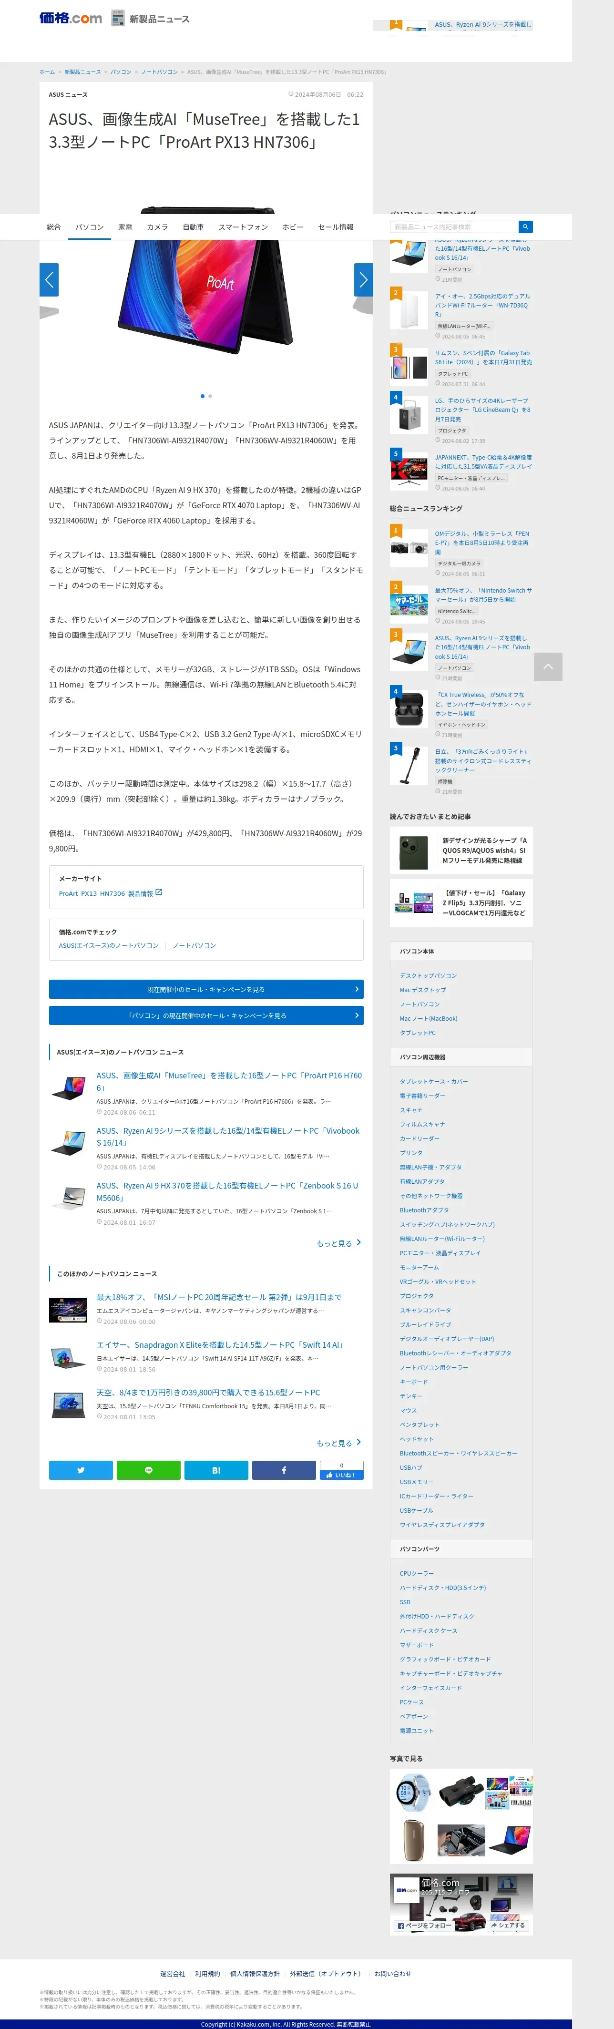Image resolution: width=614 pixels, height=2029 pixels.
Task: Open the セール情報 tab
Action: pos(336,227)
